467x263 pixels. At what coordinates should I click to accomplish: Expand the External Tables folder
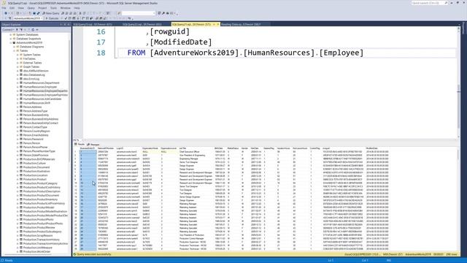[18, 63]
